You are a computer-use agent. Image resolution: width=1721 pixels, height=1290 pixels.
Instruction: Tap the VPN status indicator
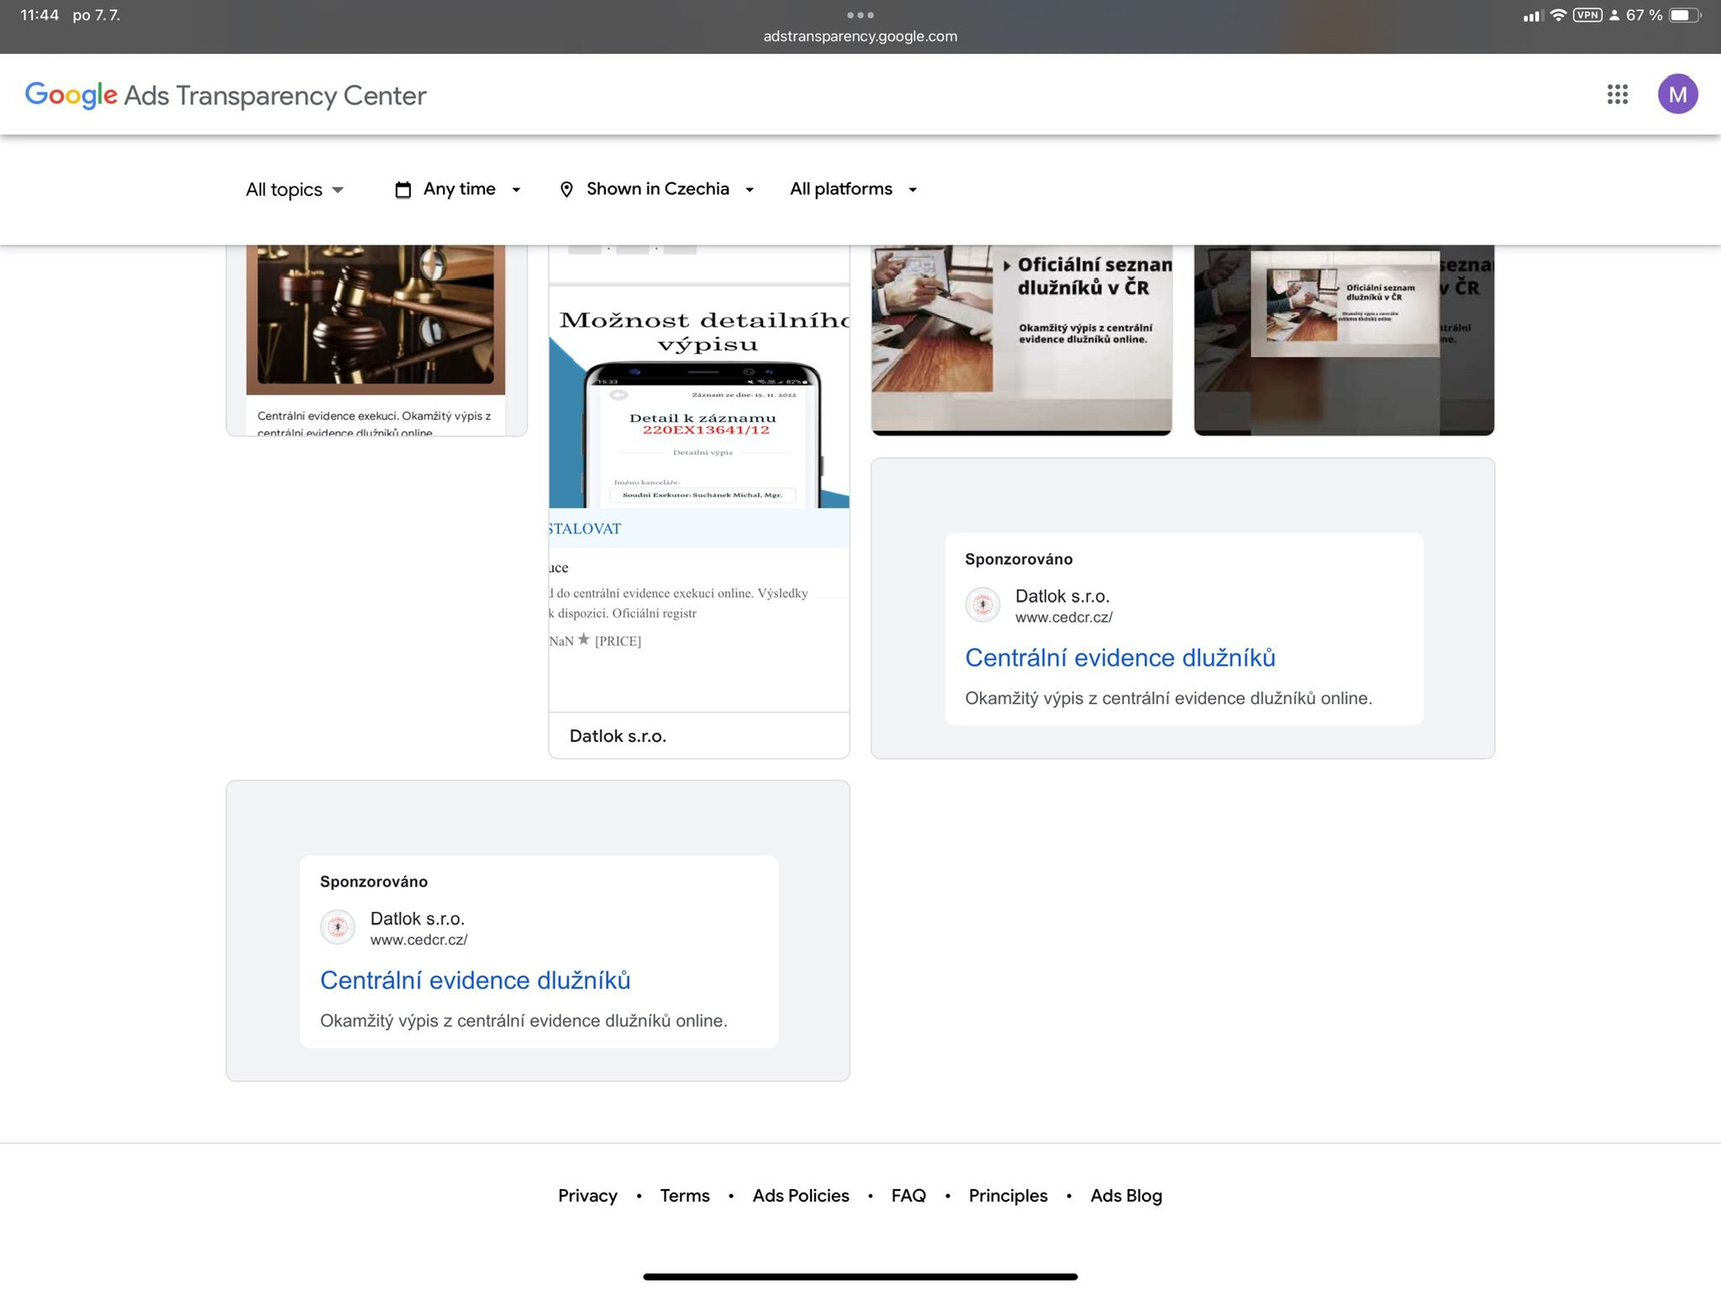click(1587, 15)
